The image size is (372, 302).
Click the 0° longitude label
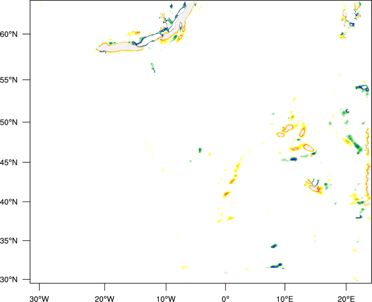pos(226,299)
